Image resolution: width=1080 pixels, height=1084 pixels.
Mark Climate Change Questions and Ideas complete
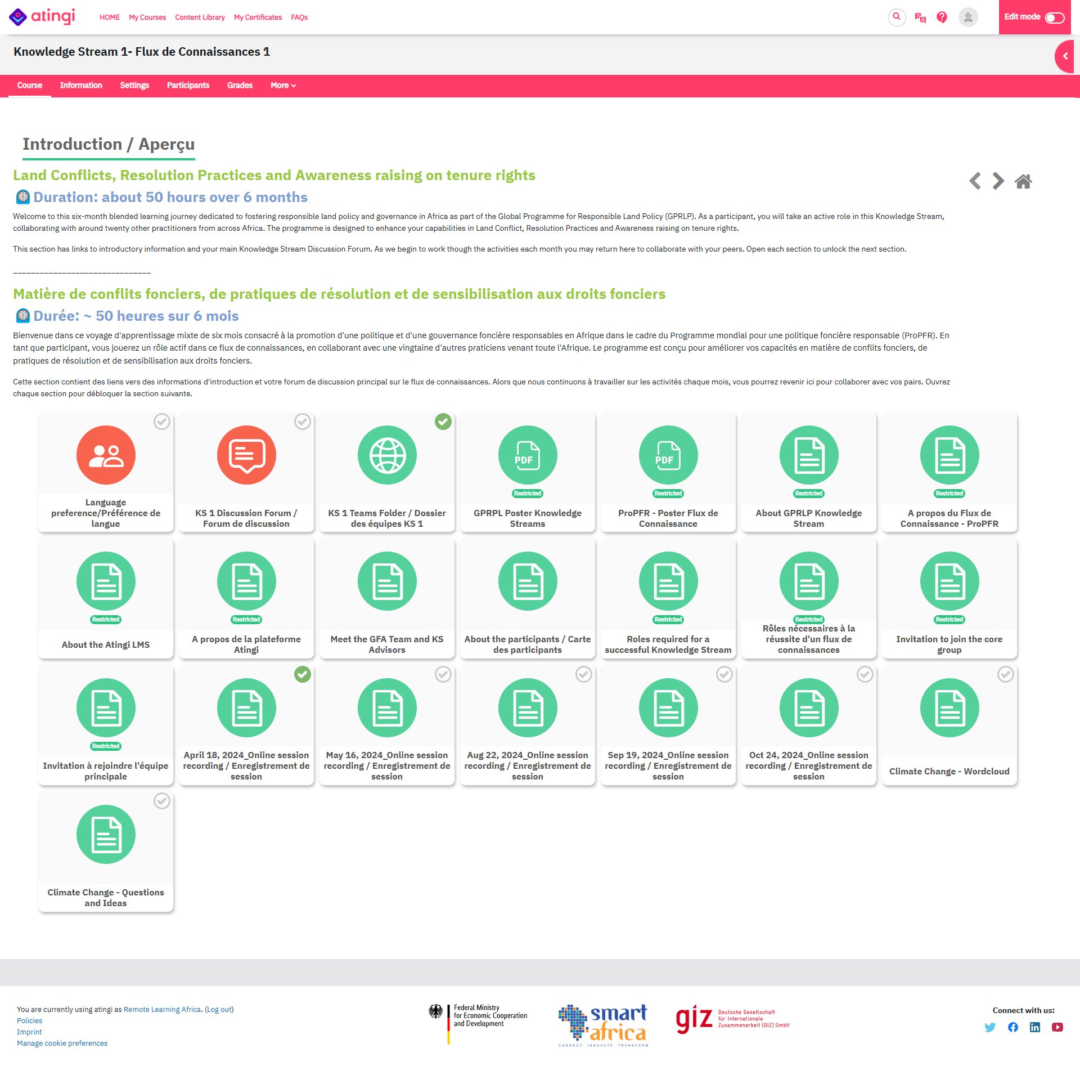point(162,801)
